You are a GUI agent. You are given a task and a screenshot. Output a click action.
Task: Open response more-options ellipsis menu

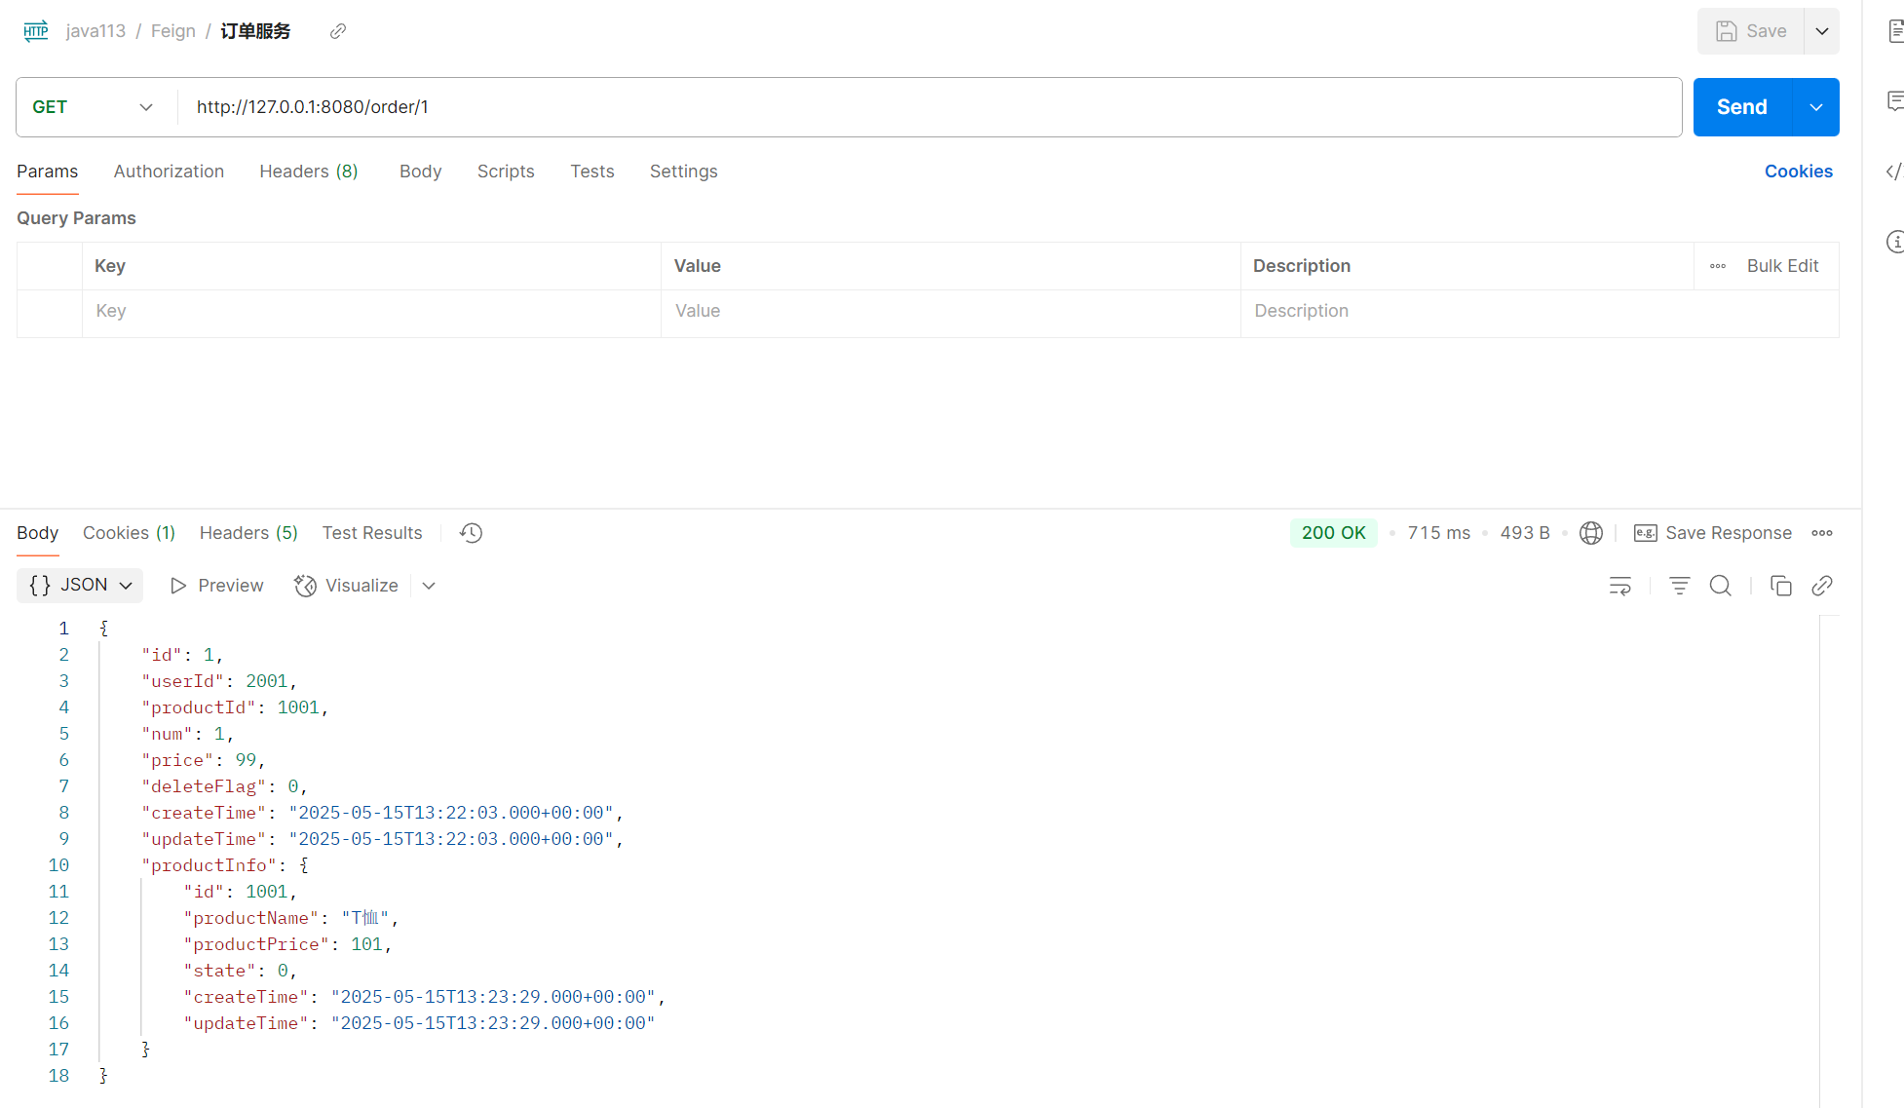point(1822,533)
